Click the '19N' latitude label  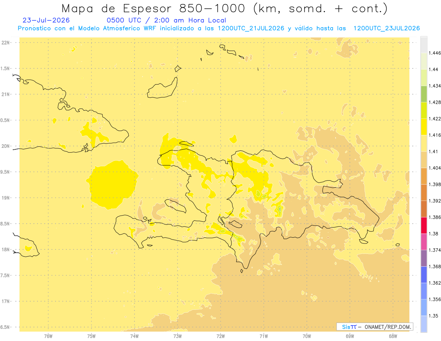[x=6, y=198]
